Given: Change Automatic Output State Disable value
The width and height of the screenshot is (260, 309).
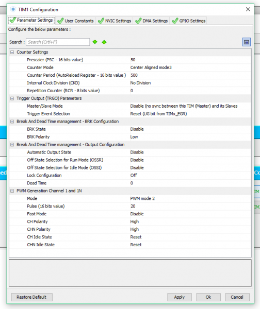Looking at the screenshot, I should [190, 152].
